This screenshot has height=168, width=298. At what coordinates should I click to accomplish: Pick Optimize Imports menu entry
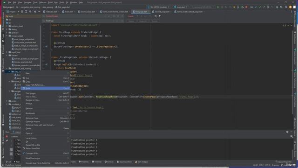pyautogui.click(x=46, y=121)
